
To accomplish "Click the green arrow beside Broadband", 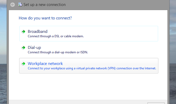I will (x=23, y=32).
